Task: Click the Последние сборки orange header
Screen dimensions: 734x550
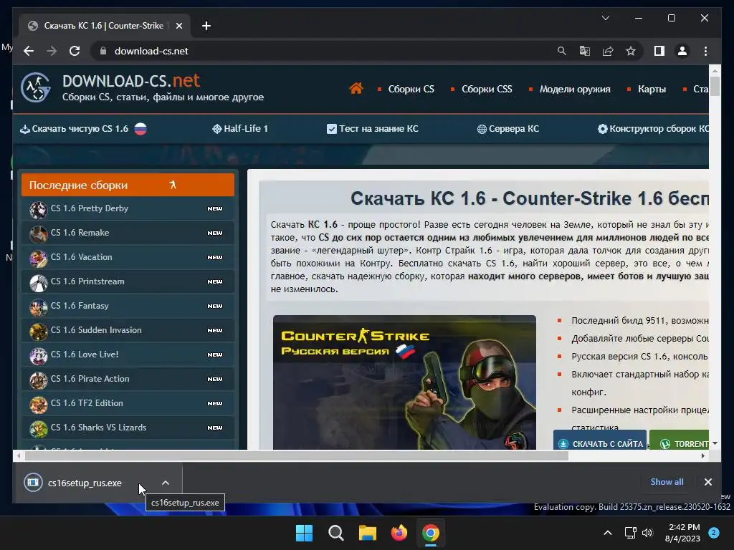Action: [x=128, y=185]
